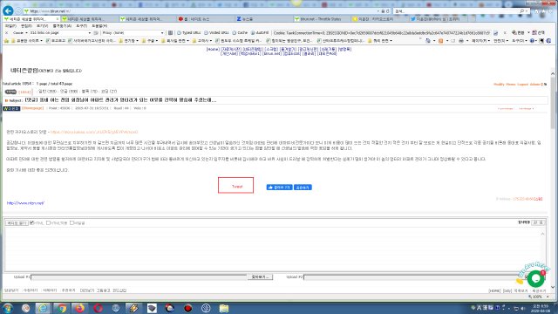This screenshot has height=314, width=558.
Task: Open the print icon dropdown arrow
Action: pyautogui.click(x=467, y=41)
